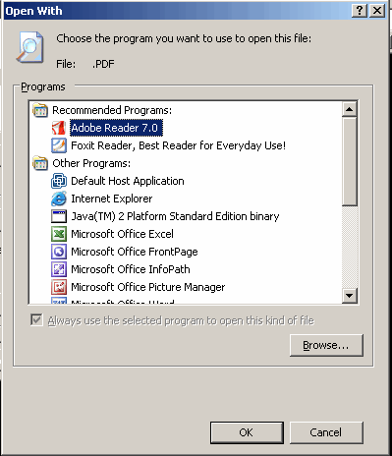Screen dimensions: 392x456
Task: Select the Internet Explorer icon
Action: pos(59,199)
